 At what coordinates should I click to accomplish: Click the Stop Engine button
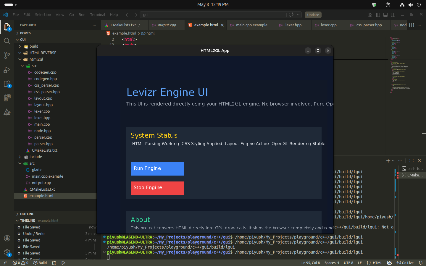(157, 188)
